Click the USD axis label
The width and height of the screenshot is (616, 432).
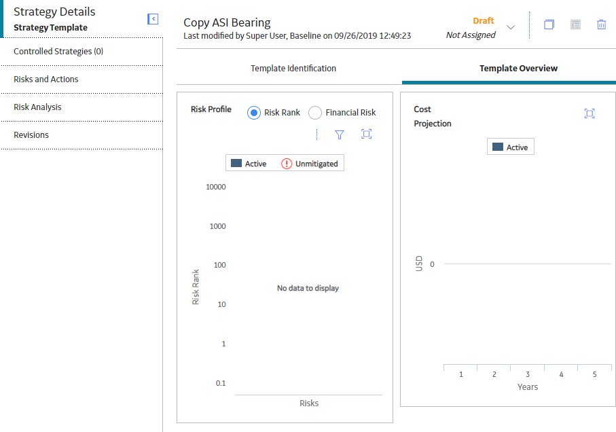pos(419,264)
